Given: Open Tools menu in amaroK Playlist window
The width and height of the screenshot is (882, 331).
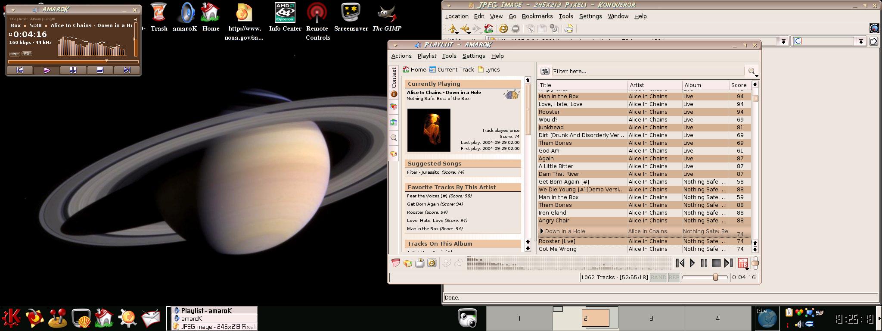Looking at the screenshot, I should (x=449, y=56).
